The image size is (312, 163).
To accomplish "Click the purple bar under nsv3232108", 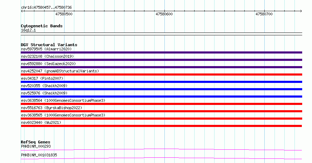I will 161,60.
